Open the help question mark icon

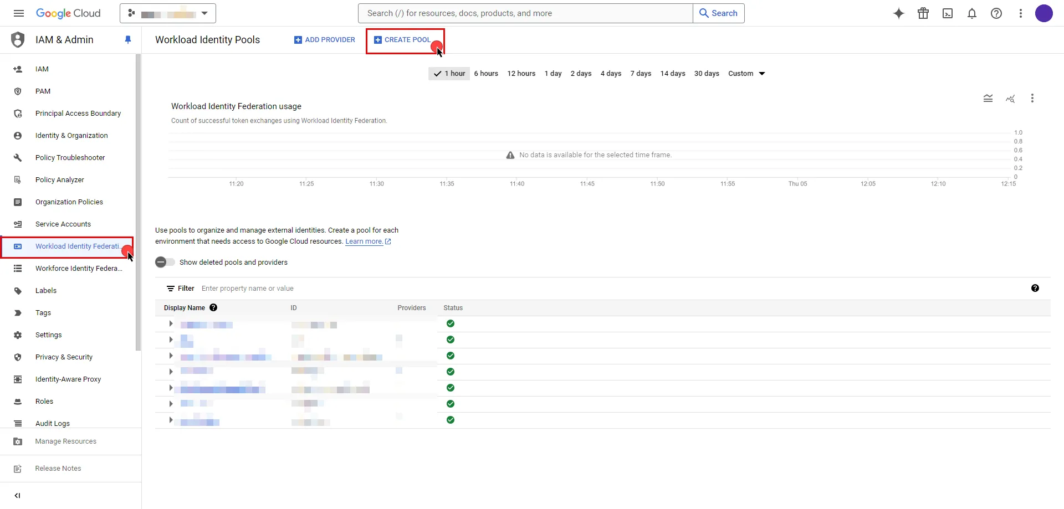[996, 13]
